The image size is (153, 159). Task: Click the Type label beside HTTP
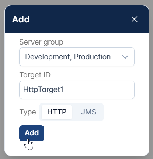[28, 112]
